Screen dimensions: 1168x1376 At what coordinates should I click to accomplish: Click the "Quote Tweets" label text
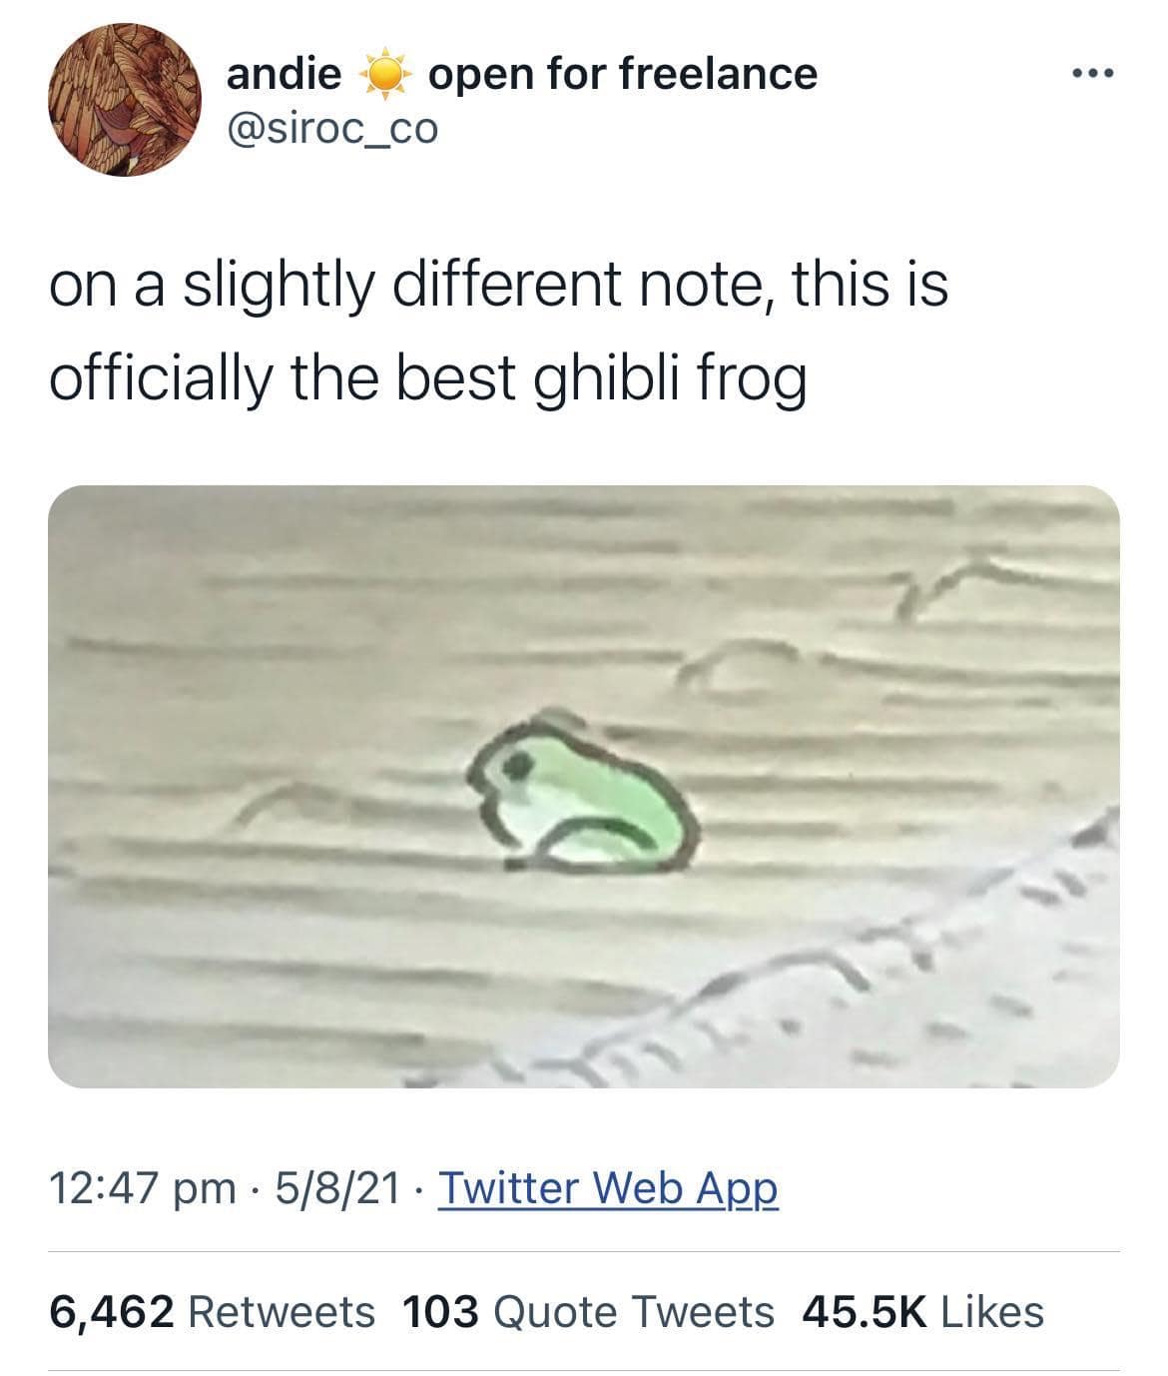[633, 1311]
